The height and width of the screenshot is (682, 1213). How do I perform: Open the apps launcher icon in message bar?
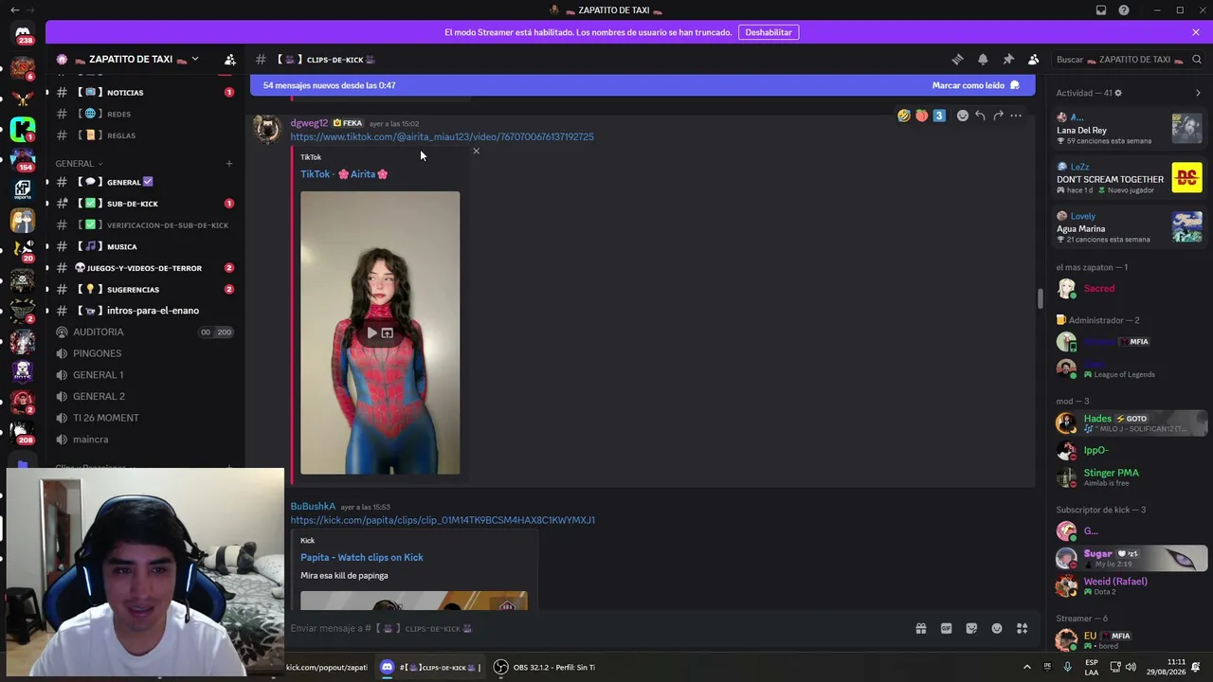point(1022,628)
